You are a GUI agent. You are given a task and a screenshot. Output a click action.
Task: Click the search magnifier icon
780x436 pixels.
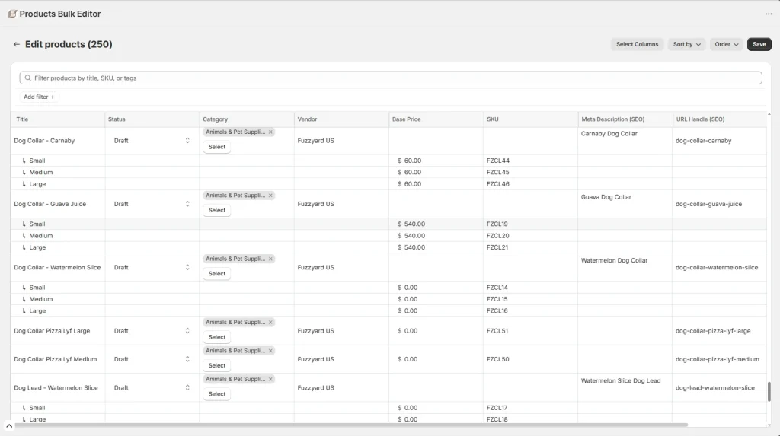pos(28,78)
